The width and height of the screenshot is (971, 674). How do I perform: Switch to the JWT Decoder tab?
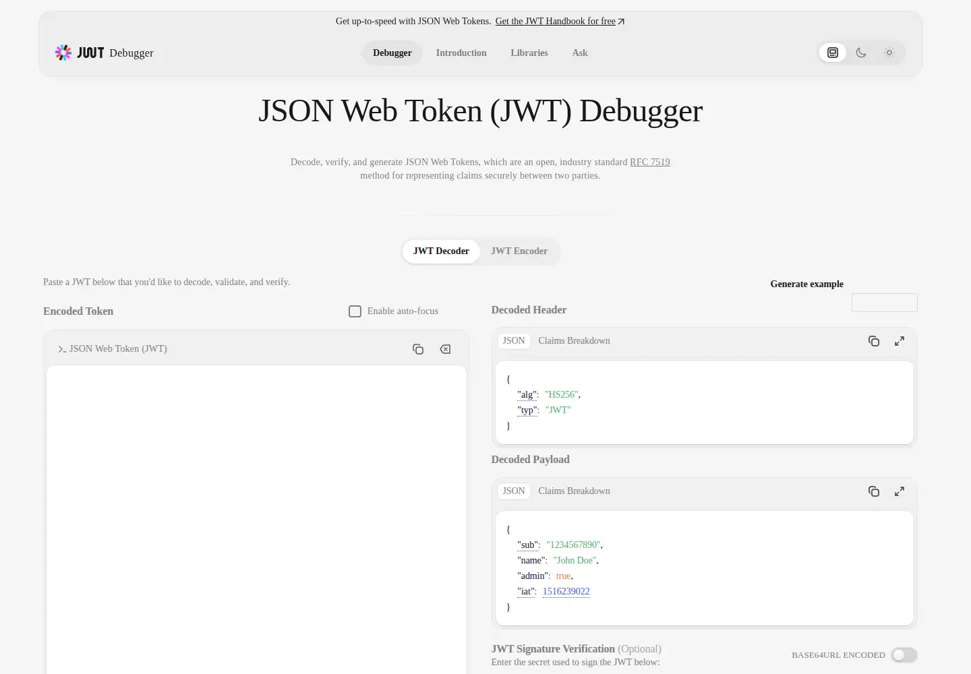pos(441,251)
